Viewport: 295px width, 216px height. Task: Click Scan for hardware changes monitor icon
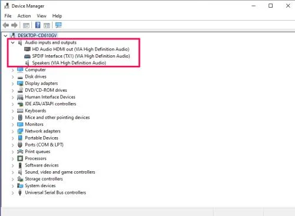click(58, 25)
